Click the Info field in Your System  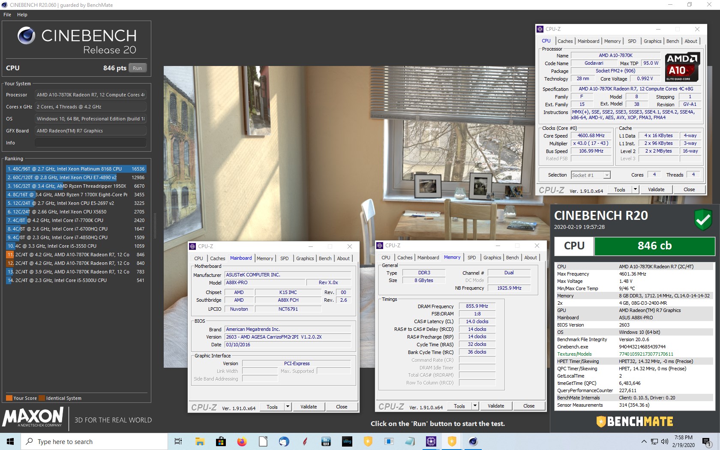click(90, 143)
